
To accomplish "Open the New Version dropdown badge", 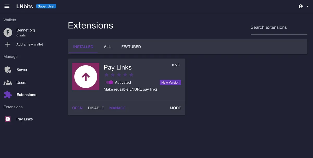I will 170,82.
